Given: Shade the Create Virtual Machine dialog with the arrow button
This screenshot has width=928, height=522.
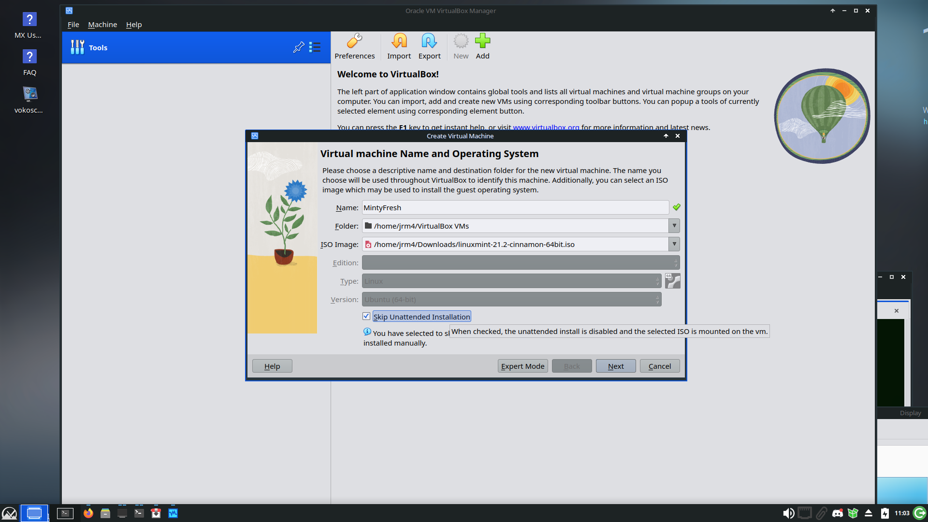Looking at the screenshot, I should 666,136.
